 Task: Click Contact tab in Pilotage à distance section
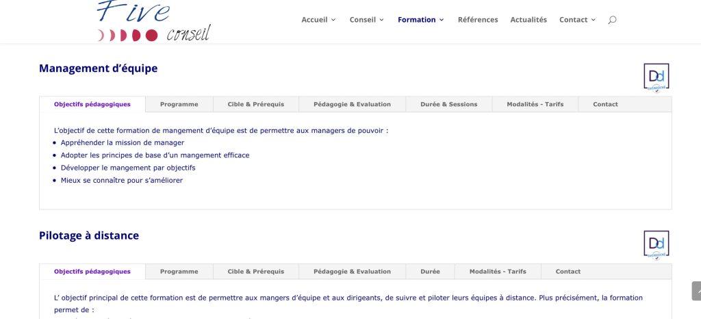pyautogui.click(x=568, y=272)
